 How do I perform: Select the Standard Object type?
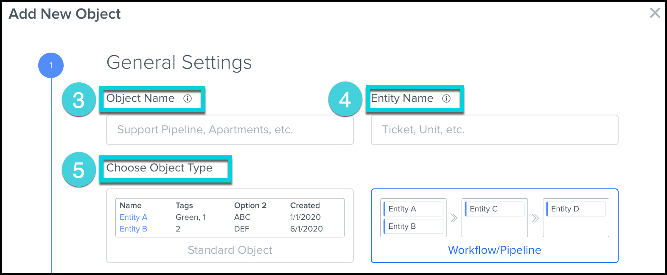coord(230,250)
